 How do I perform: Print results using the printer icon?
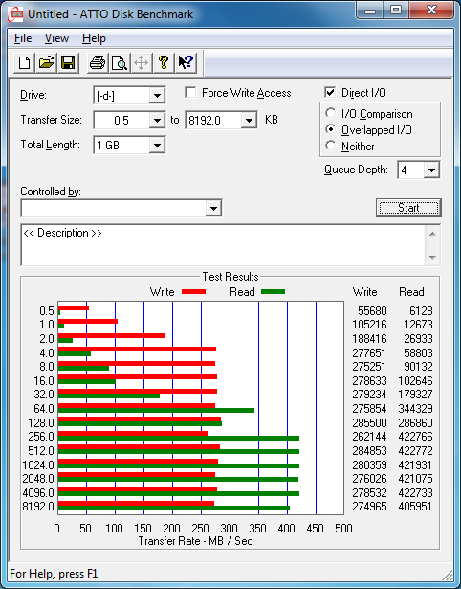98,62
